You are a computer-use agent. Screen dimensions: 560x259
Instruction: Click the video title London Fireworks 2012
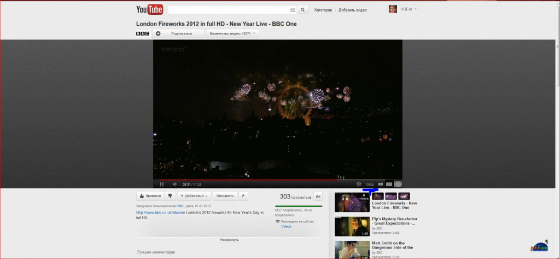tap(216, 24)
